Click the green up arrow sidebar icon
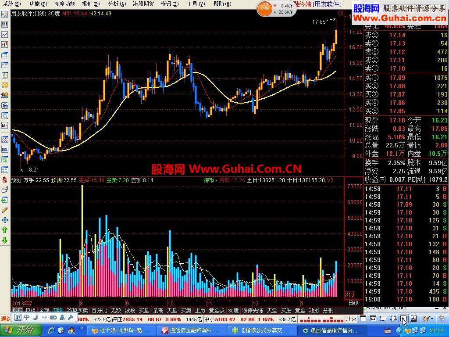Viewport: 449px width, 337px height. coord(4,230)
